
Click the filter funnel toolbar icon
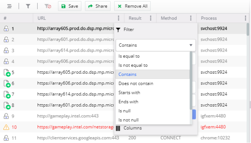point(28,6)
